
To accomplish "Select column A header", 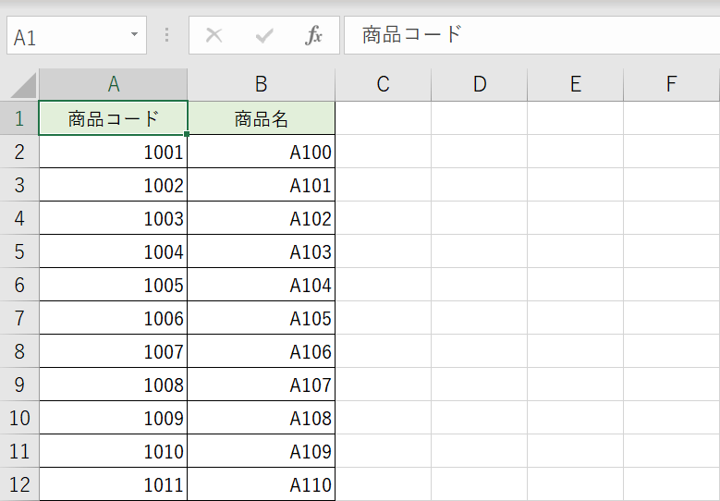I will click(114, 84).
